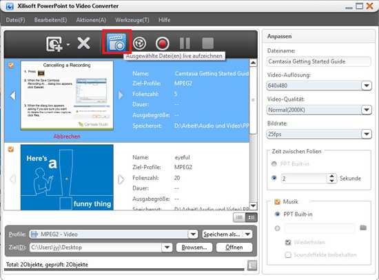Expand the Ziel destination path dropdown

[167, 248]
